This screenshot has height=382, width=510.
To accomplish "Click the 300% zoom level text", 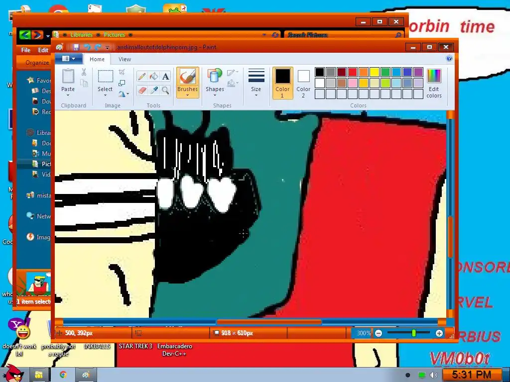I will (364, 333).
